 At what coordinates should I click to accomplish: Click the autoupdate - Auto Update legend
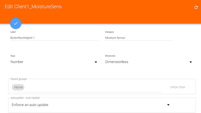tap(25, 98)
